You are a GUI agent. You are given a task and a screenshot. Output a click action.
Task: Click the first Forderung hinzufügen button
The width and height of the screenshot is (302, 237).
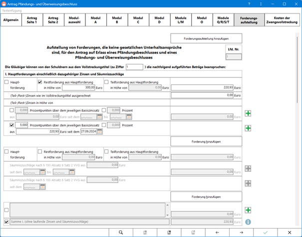(x=206, y=141)
